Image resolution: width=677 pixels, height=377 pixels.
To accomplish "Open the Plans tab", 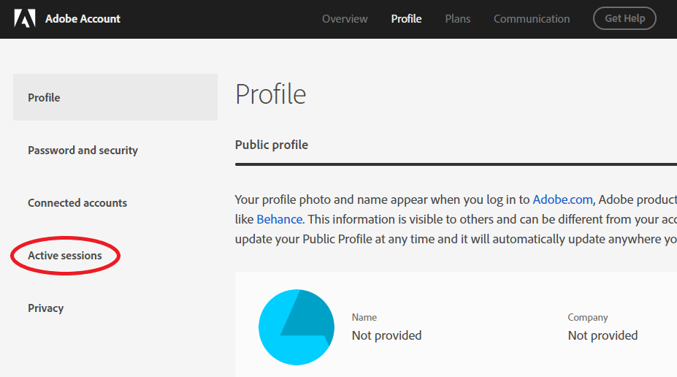I will click(x=458, y=19).
